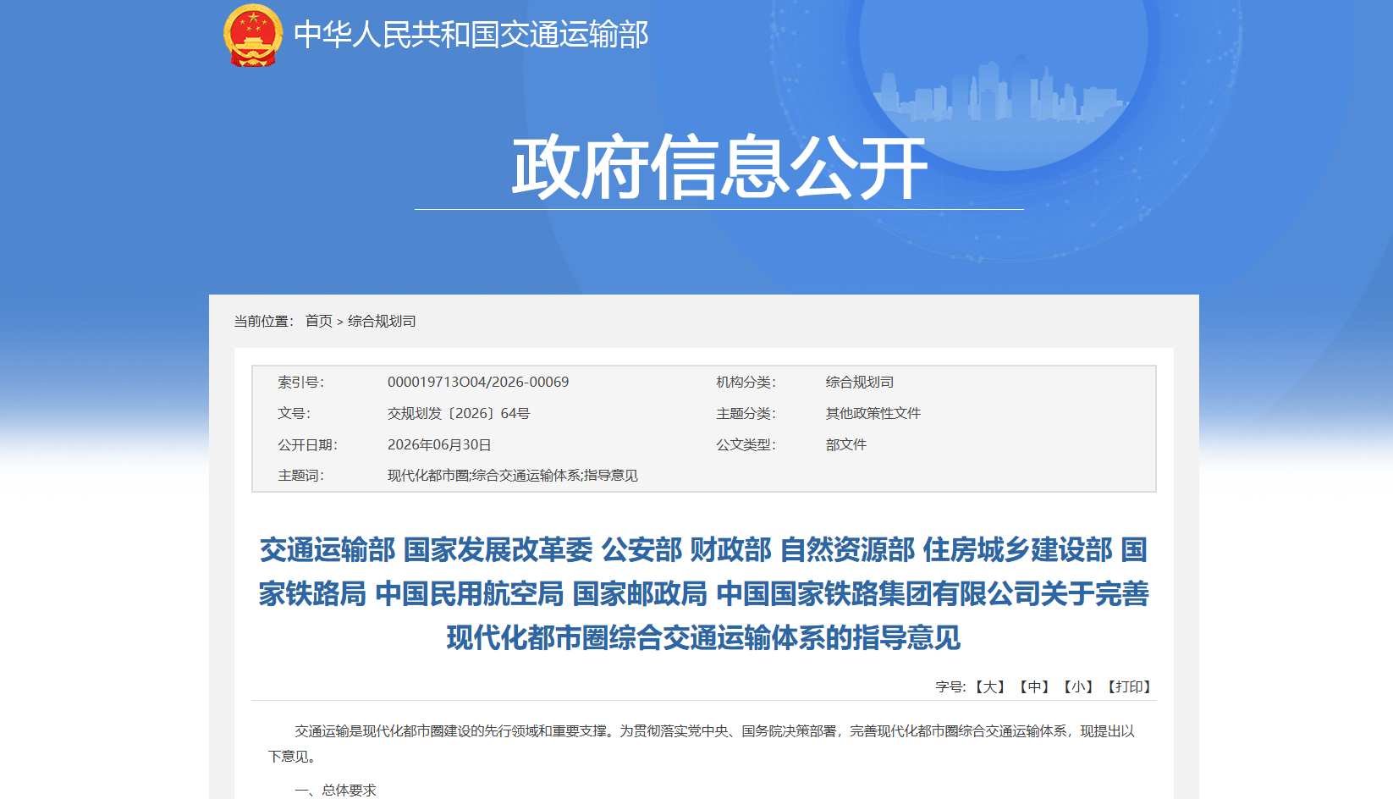1393x799 pixels.
Task: Click the intro paragraph starting 交通运输是现代化都市圈
Action: pyautogui.click(x=703, y=743)
